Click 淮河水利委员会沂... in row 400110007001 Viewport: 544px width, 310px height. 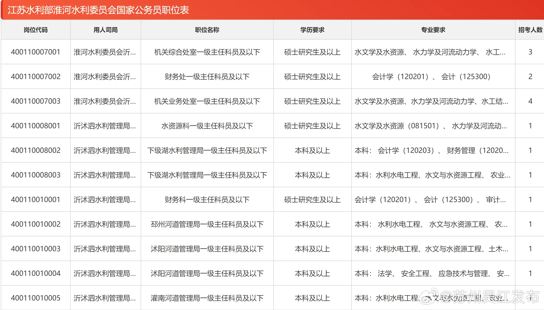105,52
